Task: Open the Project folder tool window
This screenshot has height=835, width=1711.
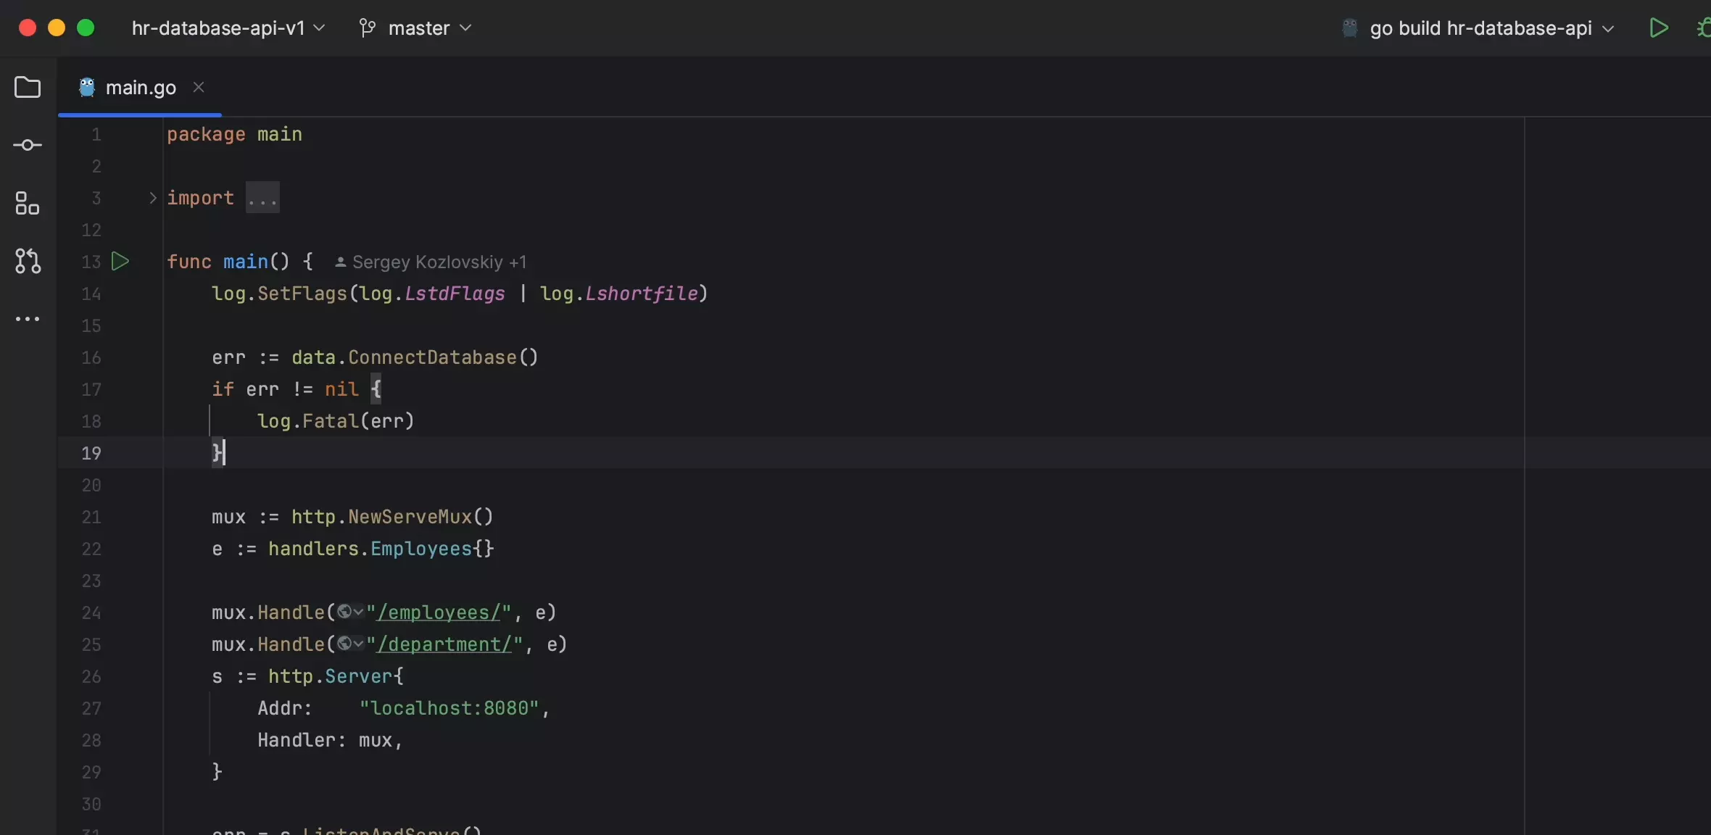Action: coord(28,88)
